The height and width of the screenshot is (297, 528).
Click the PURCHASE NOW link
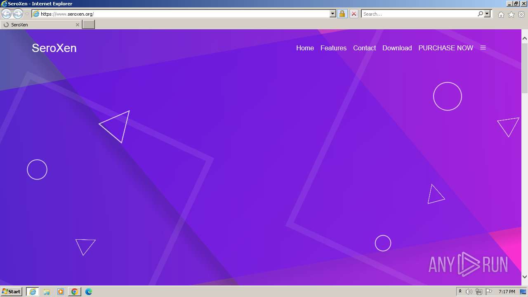(x=445, y=48)
